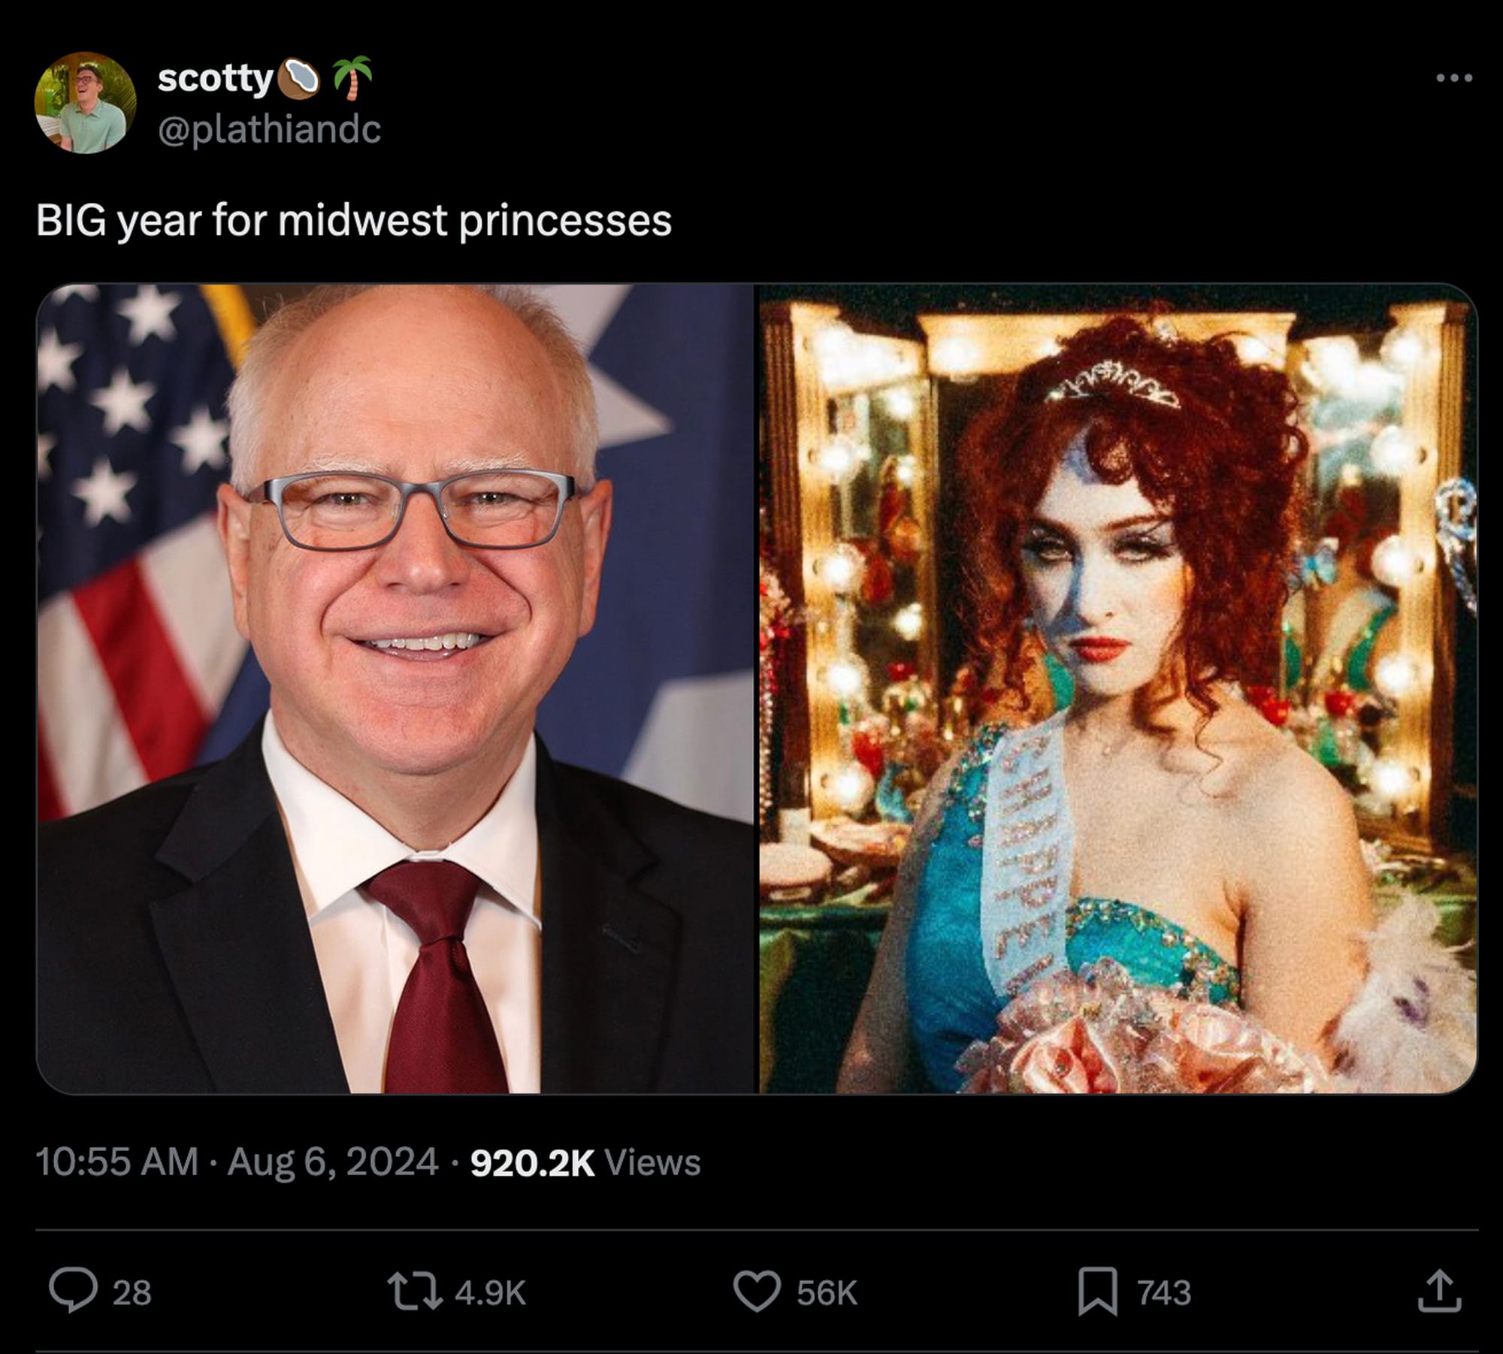The width and height of the screenshot is (1503, 1354).
Task: Open the scotty profile avatar
Action: pos(85,102)
